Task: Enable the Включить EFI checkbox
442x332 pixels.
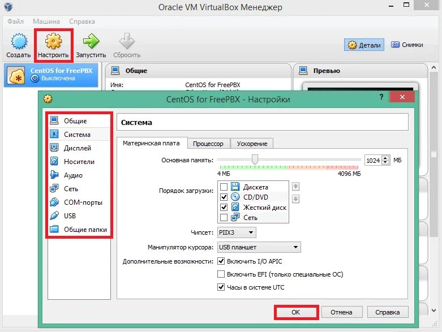Action: [x=221, y=274]
